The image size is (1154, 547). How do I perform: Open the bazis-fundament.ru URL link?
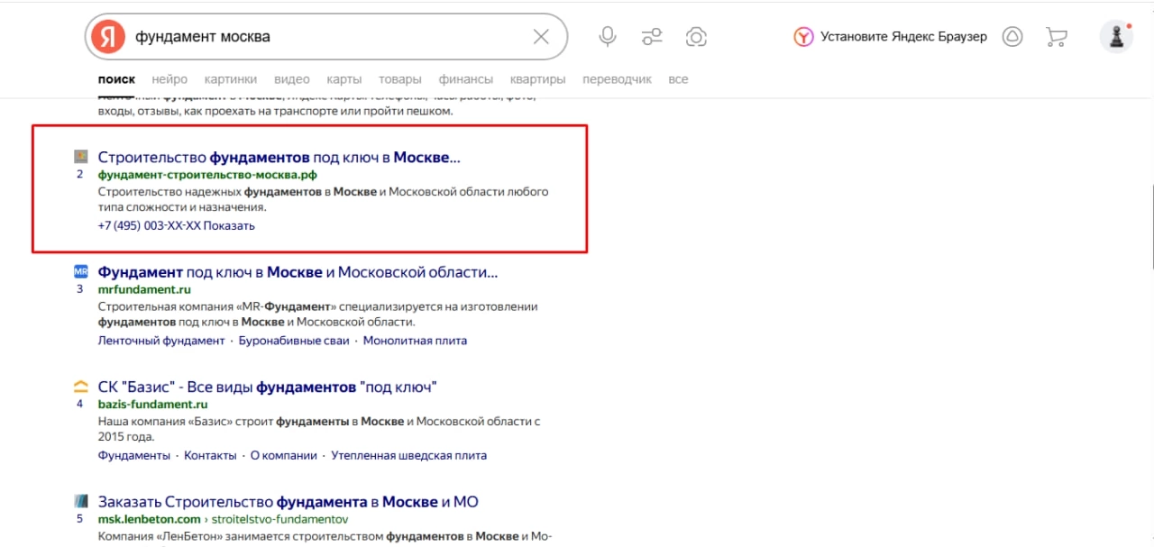(x=152, y=405)
